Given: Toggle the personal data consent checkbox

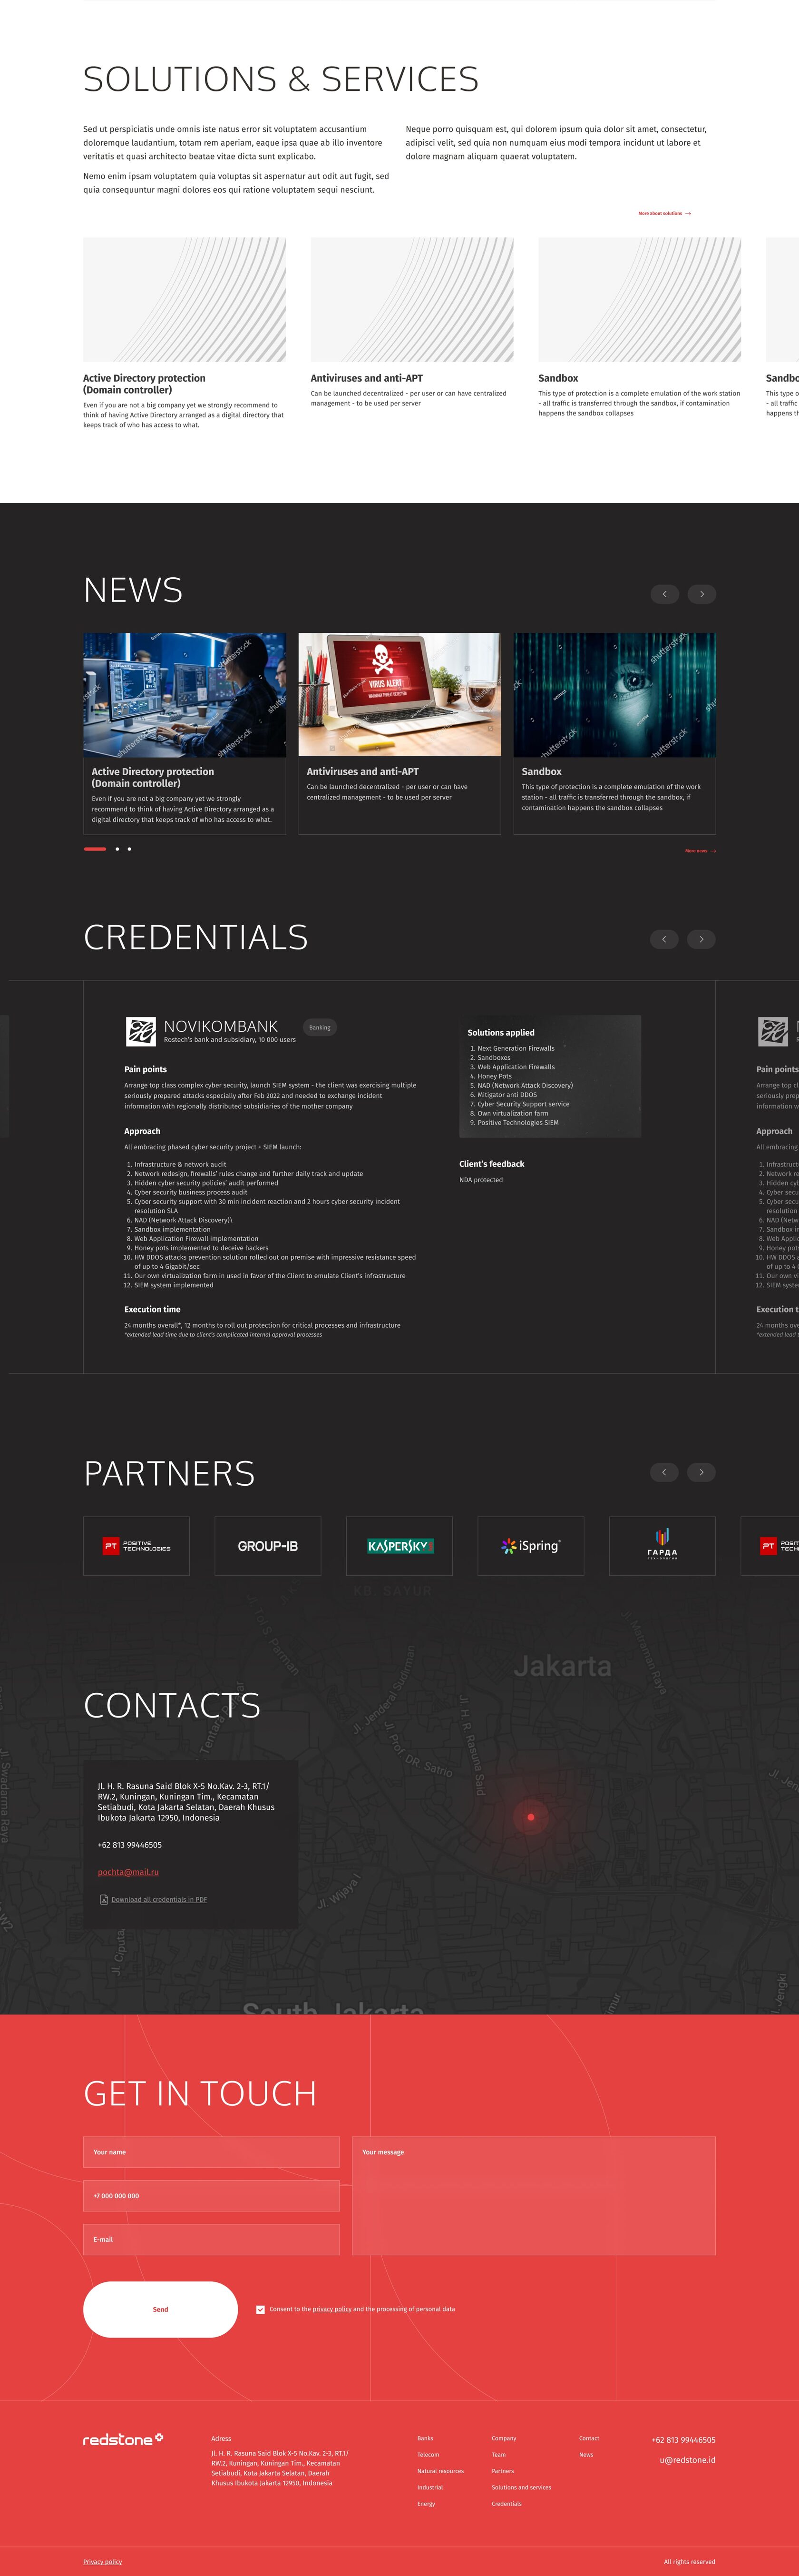Looking at the screenshot, I should pyautogui.click(x=260, y=2309).
